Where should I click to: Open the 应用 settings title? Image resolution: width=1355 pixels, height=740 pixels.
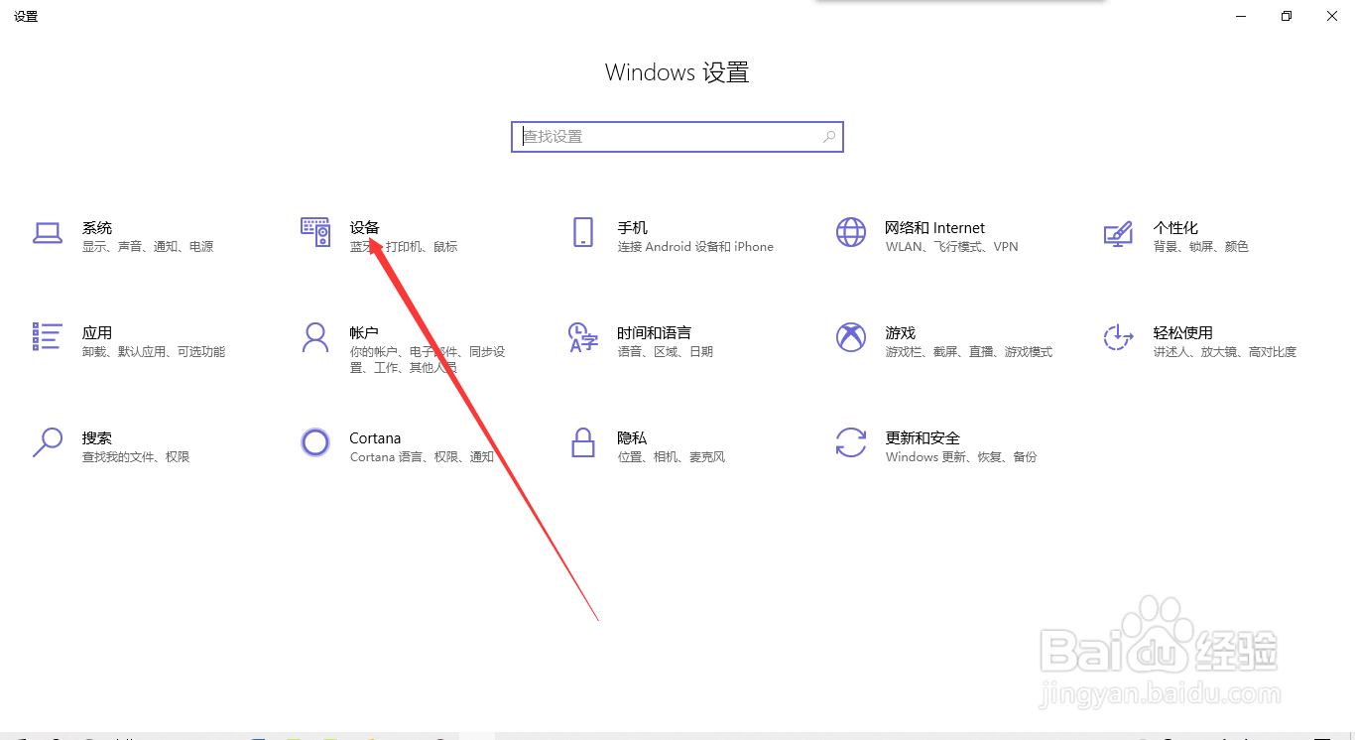tap(97, 332)
